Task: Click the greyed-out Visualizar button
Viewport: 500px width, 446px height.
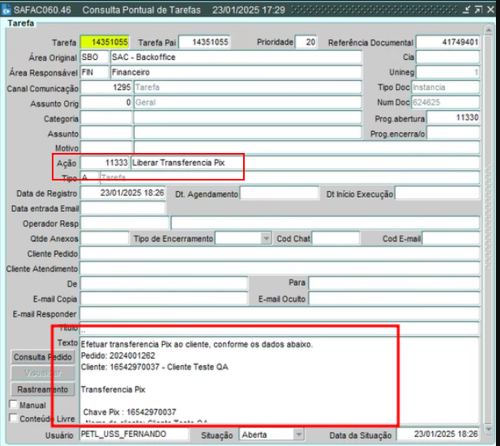Action: (43, 373)
